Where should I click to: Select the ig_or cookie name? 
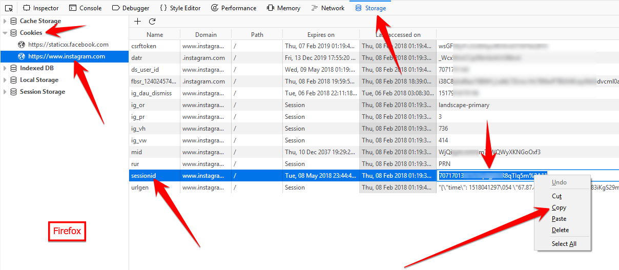click(x=138, y=105)
